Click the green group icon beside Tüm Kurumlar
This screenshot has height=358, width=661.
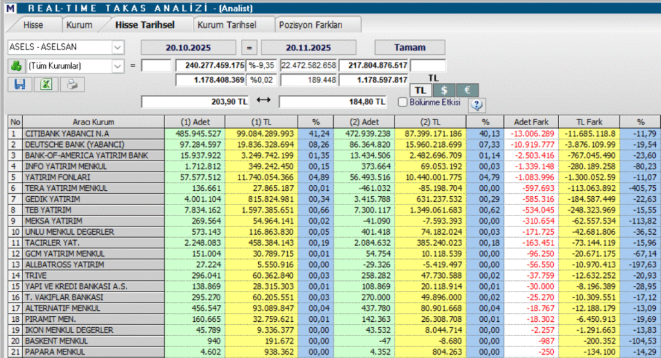click(15, 66)
